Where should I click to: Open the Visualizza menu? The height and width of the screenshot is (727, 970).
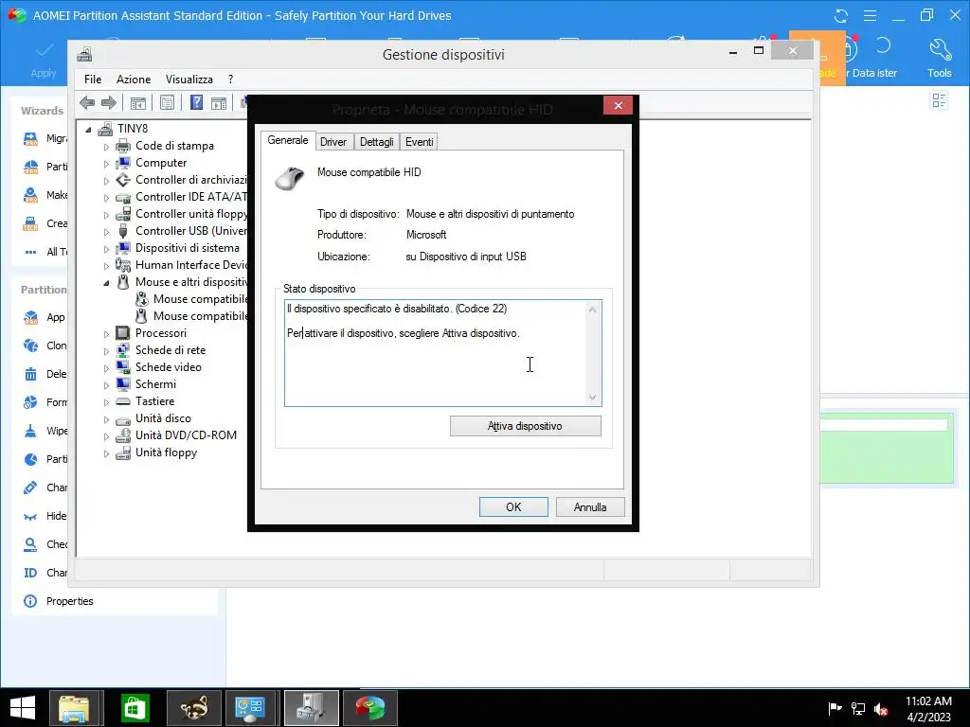point(189,80)
